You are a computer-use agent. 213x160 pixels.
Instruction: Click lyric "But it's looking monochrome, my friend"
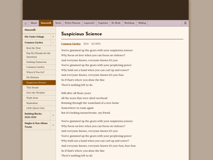click(x=86, y=113)
